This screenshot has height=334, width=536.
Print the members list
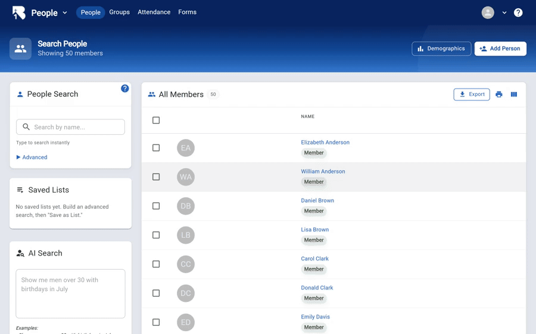(x=498, y=94)
